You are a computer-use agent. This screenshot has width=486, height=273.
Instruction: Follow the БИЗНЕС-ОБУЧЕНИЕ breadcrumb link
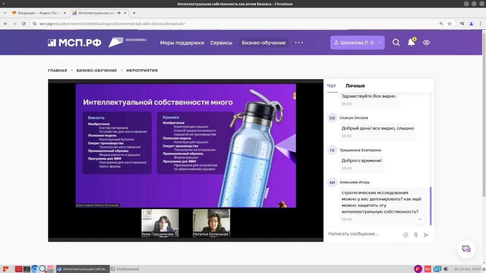97,71
